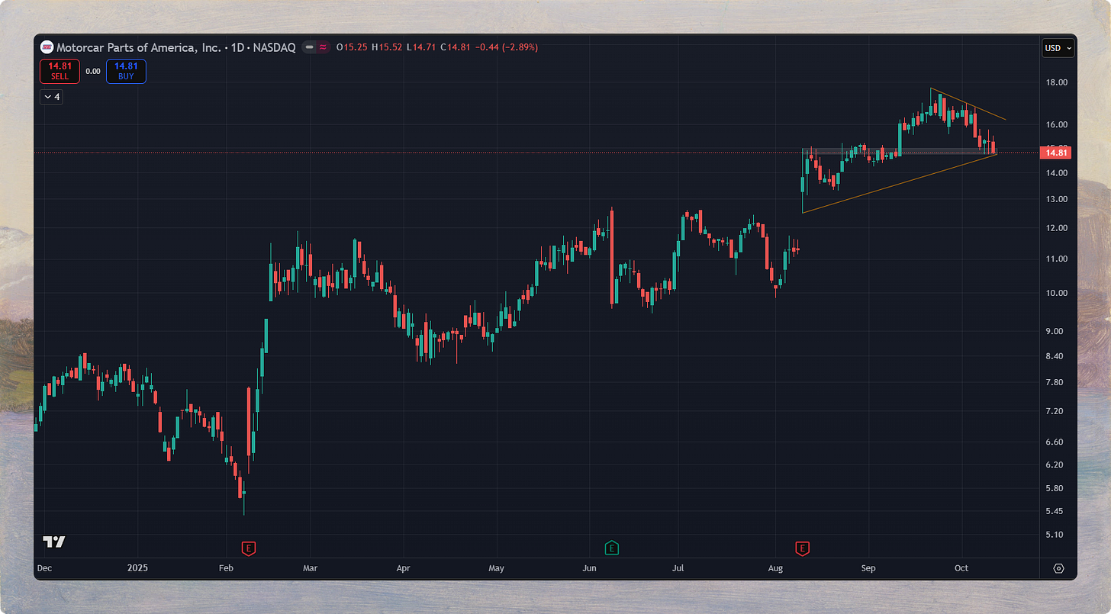Click the Feb label on the time axis

coord(225,568)
